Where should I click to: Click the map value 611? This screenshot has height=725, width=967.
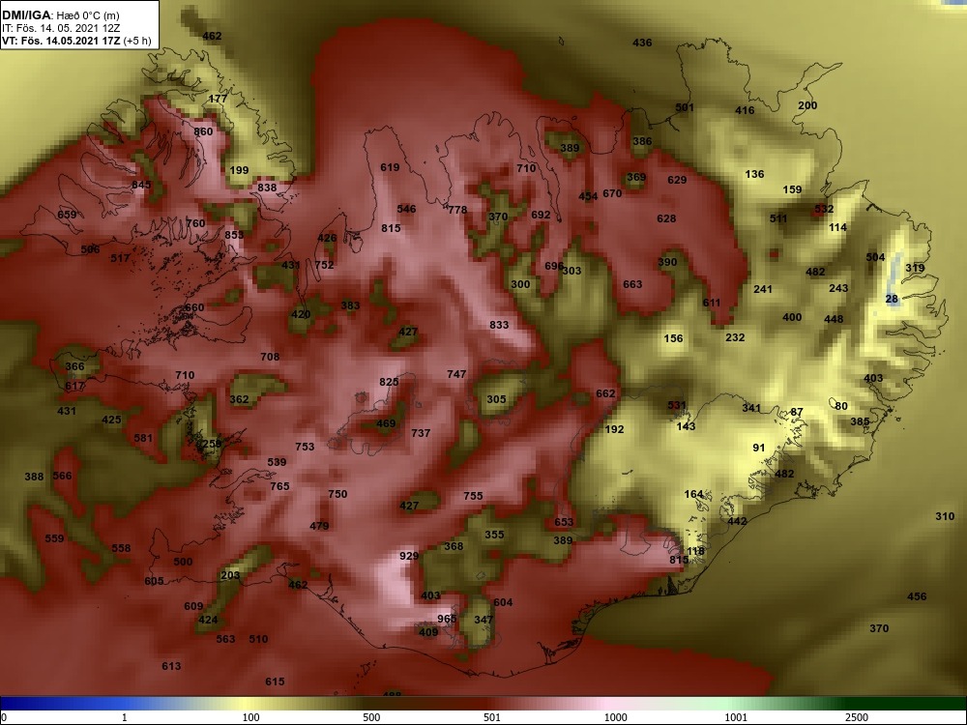712,303
